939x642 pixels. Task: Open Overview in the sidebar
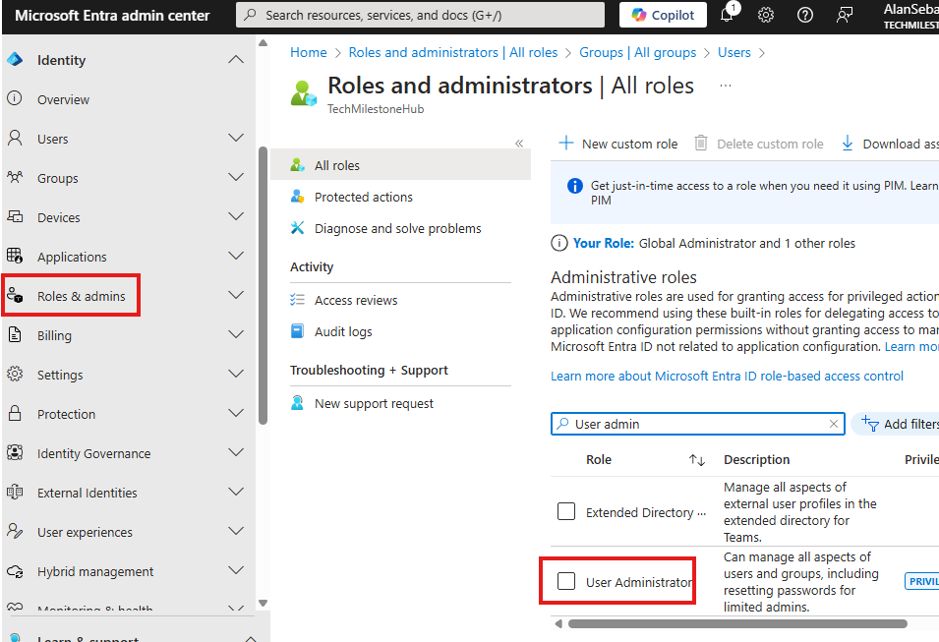click(63, 99)
